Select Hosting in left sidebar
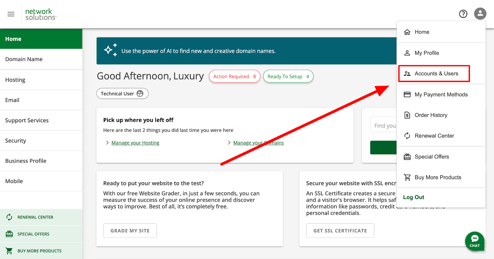Image resolution: width=494 pixels, height=259 pixels. coord(15,80)
